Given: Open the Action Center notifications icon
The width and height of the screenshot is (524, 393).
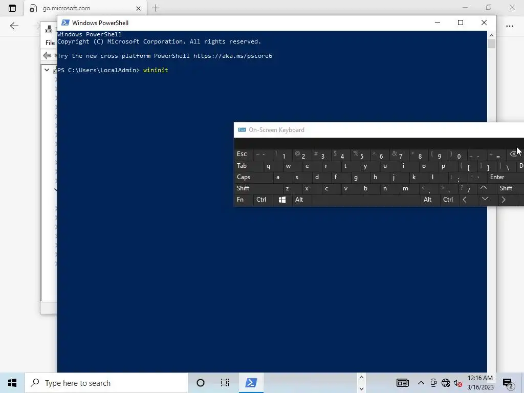Looking at the screenshot, I should point(508,383).
